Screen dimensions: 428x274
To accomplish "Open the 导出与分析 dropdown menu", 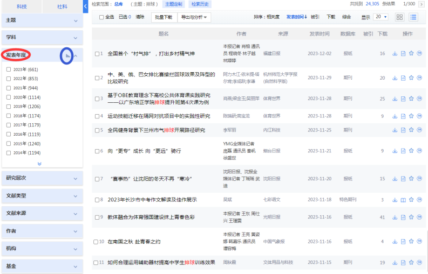I will (194, 17).
